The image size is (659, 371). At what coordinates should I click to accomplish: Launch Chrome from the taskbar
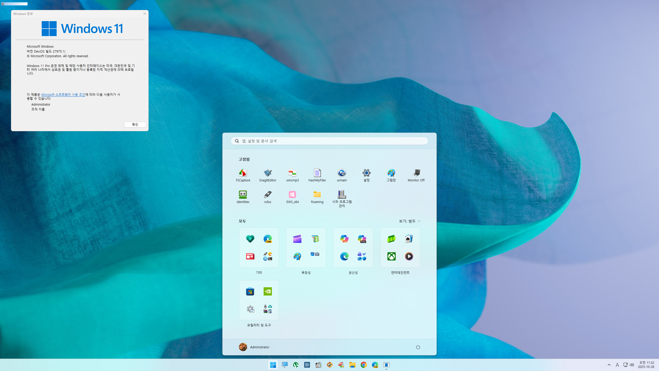tap(363, 365)
